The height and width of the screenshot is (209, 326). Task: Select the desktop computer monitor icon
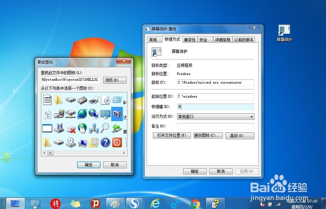[82, 143]
